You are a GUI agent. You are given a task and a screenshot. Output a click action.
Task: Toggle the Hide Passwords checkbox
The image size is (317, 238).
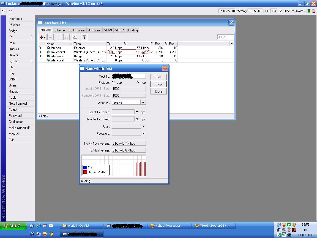tap(280, 11)
